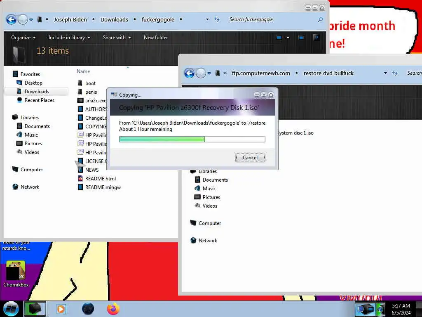Click New folder in toolbar
422x317 pixels.
click(155, 38)
